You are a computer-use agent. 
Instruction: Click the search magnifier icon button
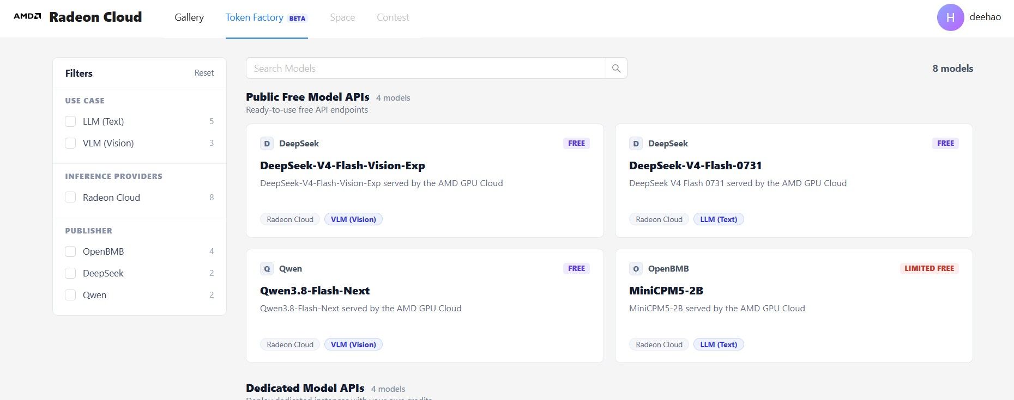click(x=617, y=69)
